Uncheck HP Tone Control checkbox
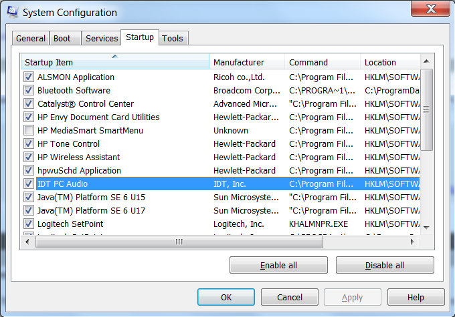Viewport: 455px width, 317px height. [29, 143]
